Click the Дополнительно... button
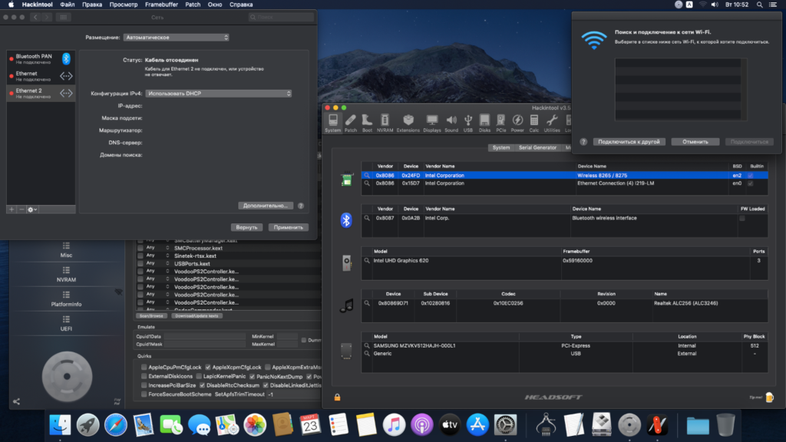The height and width of the screenshot is (442, 786). coord(266,206)
